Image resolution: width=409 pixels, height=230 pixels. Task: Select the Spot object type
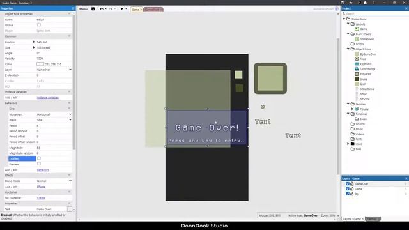[x=362, y=84]
